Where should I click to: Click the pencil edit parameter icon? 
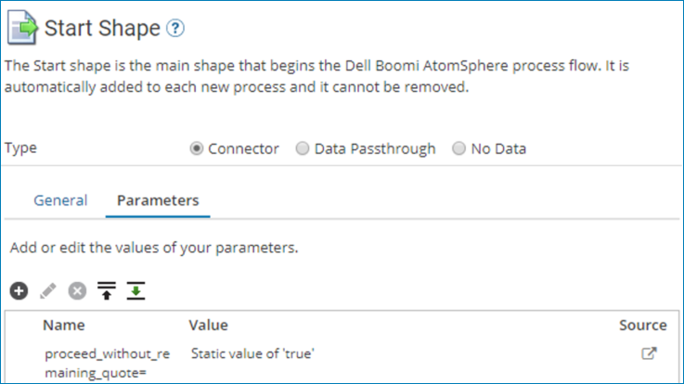pos(47,291)
